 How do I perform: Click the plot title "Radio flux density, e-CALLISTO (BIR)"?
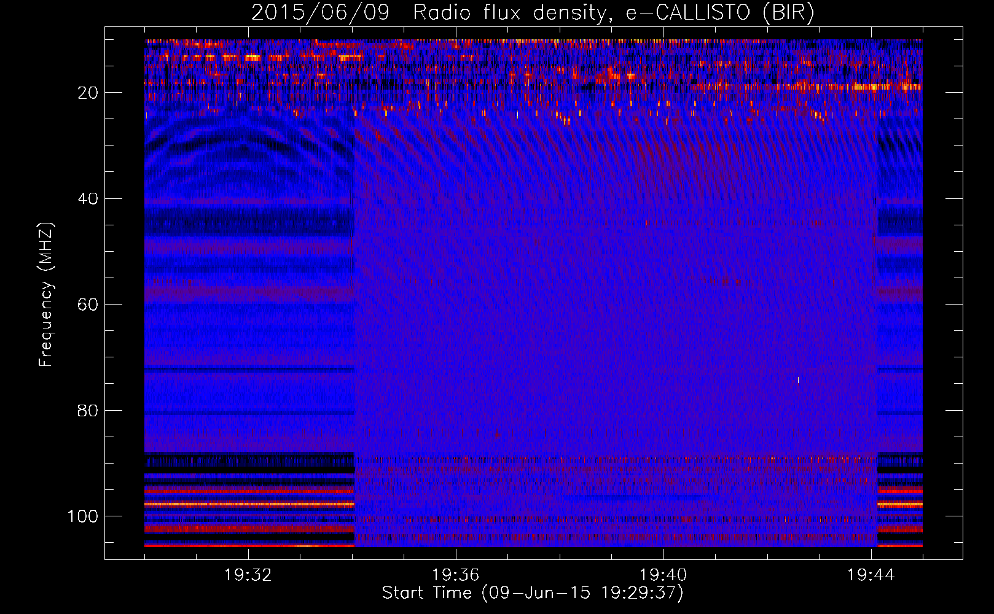[x=613, y=13]
